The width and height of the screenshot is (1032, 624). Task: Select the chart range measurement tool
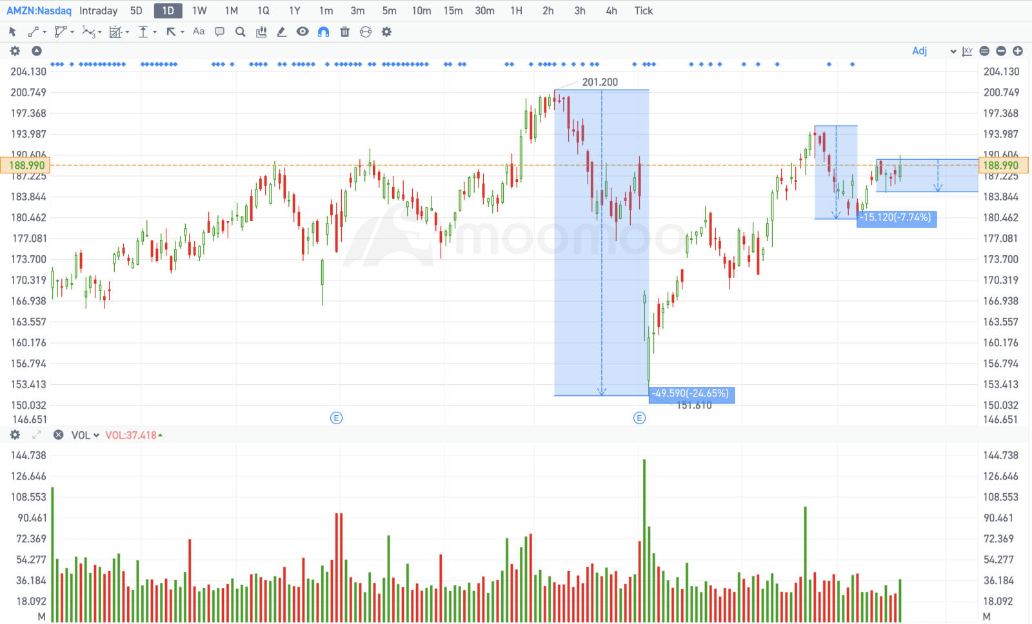(x=115, y=32)
